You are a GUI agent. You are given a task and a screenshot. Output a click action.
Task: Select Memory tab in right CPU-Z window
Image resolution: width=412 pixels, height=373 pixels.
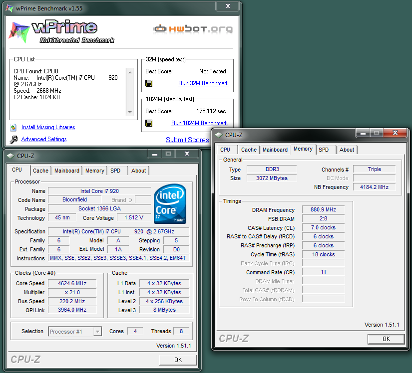303,149
